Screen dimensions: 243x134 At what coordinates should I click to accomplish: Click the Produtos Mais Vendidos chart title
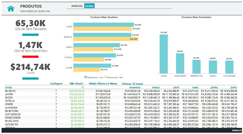point(104,17)
